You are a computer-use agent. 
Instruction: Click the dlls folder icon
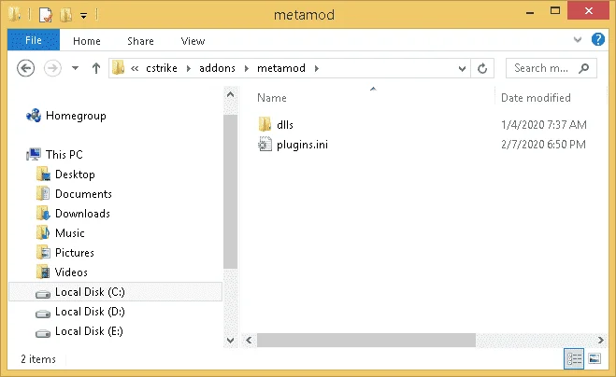(x=265, y=124)
